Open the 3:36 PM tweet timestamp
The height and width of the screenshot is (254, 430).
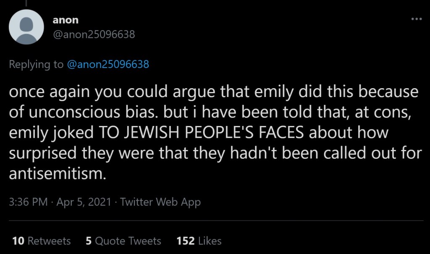[x=28, y=202]
